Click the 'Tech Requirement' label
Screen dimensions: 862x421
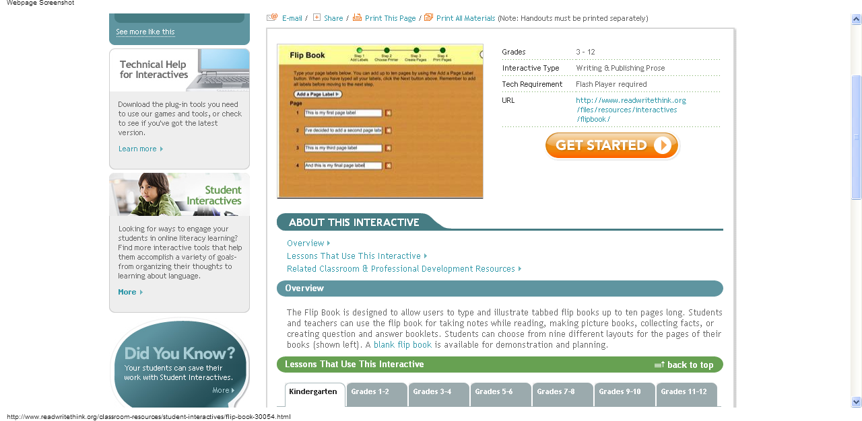(x=532, y=84)
